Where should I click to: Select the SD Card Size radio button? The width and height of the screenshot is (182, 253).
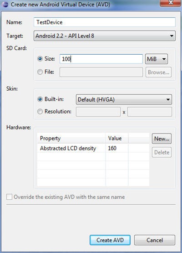tap(40, 58)
